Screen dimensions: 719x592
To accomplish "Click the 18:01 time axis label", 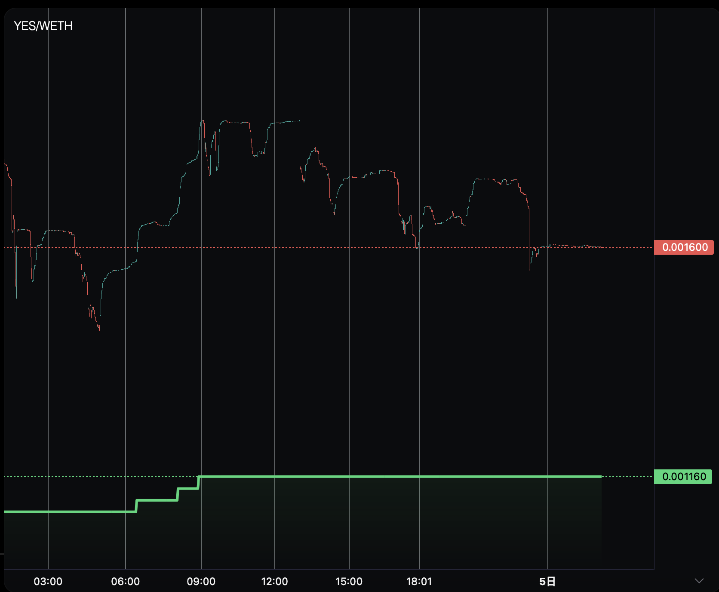I will point(419,582).
